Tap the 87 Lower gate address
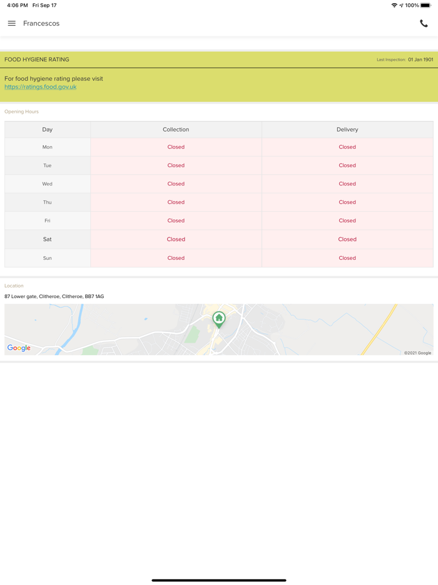This screenshot has width=438, height=585. pyautogui.click(x=54, y=296)
